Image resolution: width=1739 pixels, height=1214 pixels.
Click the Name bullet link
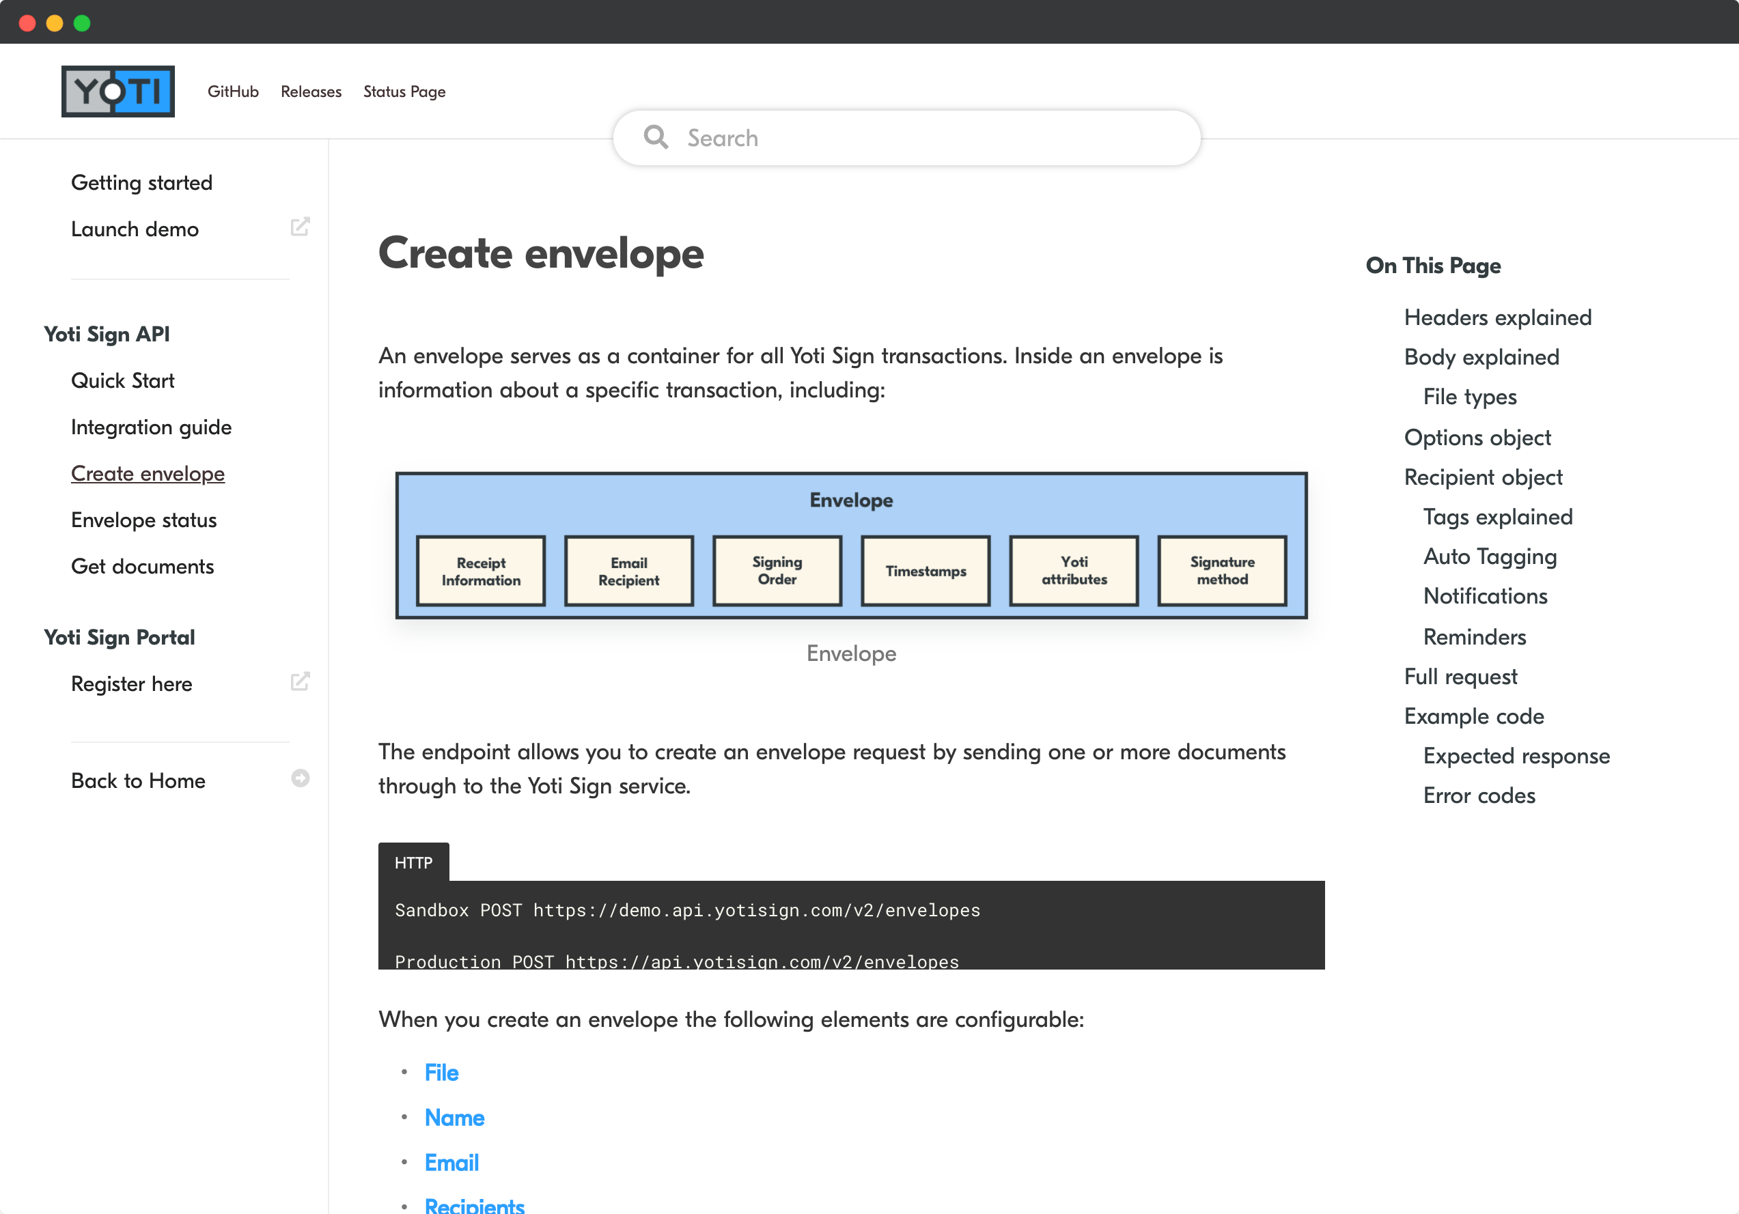click(x=454, y=1118)
